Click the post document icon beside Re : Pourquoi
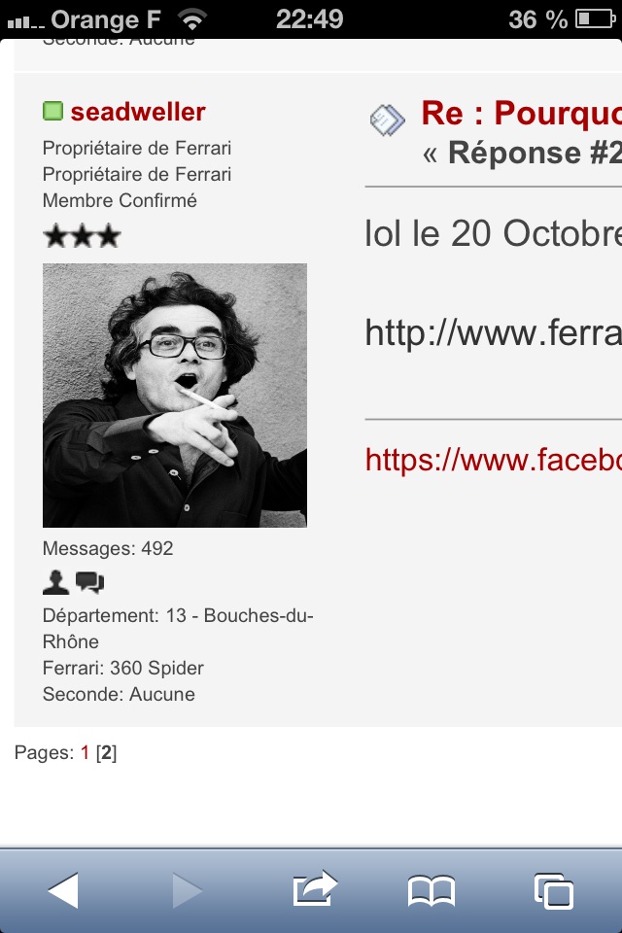The height and width of the screenshot is (933, 622). click(x=387, y=120)
